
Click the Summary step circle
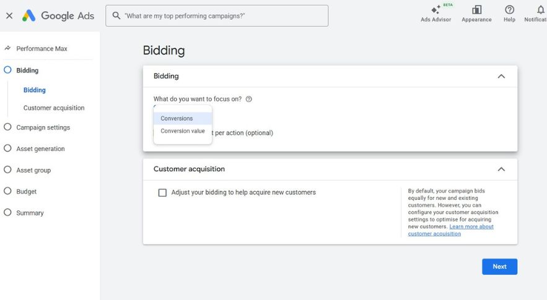[x=7, y=212]
